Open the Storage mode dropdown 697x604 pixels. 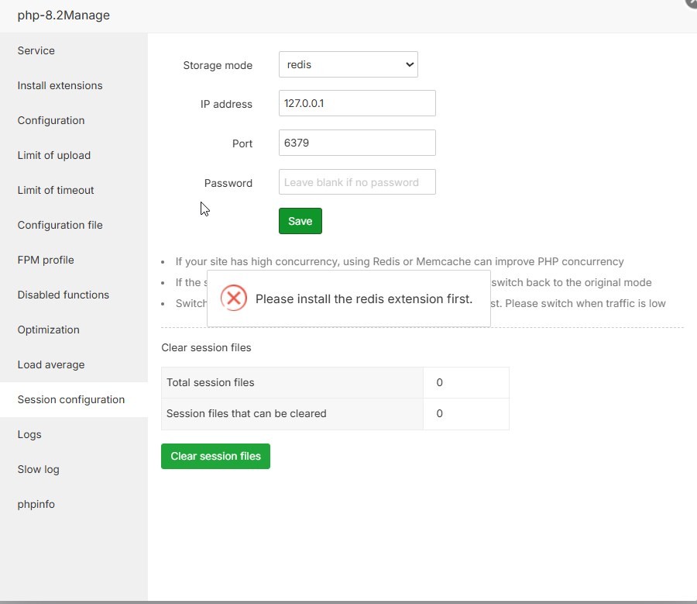pyautogui.click(x=348, y=65)
